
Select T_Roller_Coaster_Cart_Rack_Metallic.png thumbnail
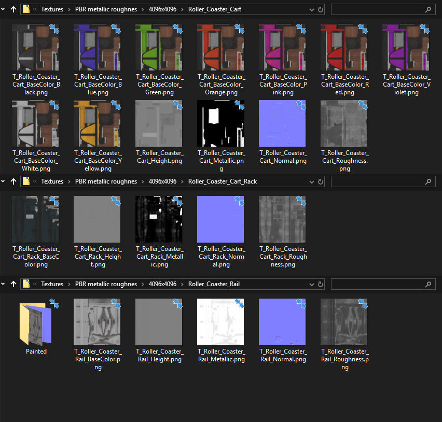click(159, 219)
